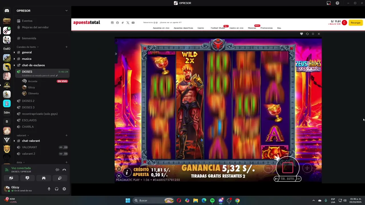The image size is (365, 205).
Task: Toggle game fullscreen icon
Action: (x=313, y=34)
